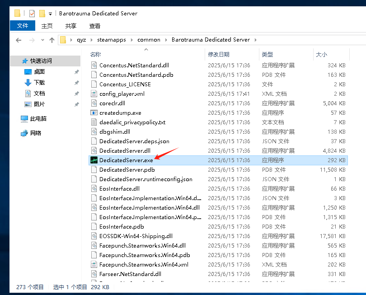Click the 文本文档 type cell

[x=273, y=122]
